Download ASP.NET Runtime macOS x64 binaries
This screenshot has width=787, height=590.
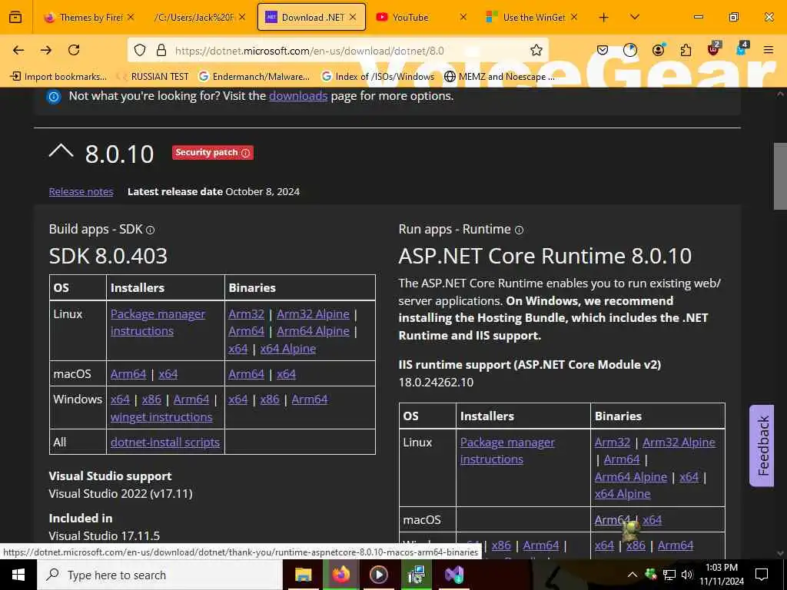click(652, 520)
